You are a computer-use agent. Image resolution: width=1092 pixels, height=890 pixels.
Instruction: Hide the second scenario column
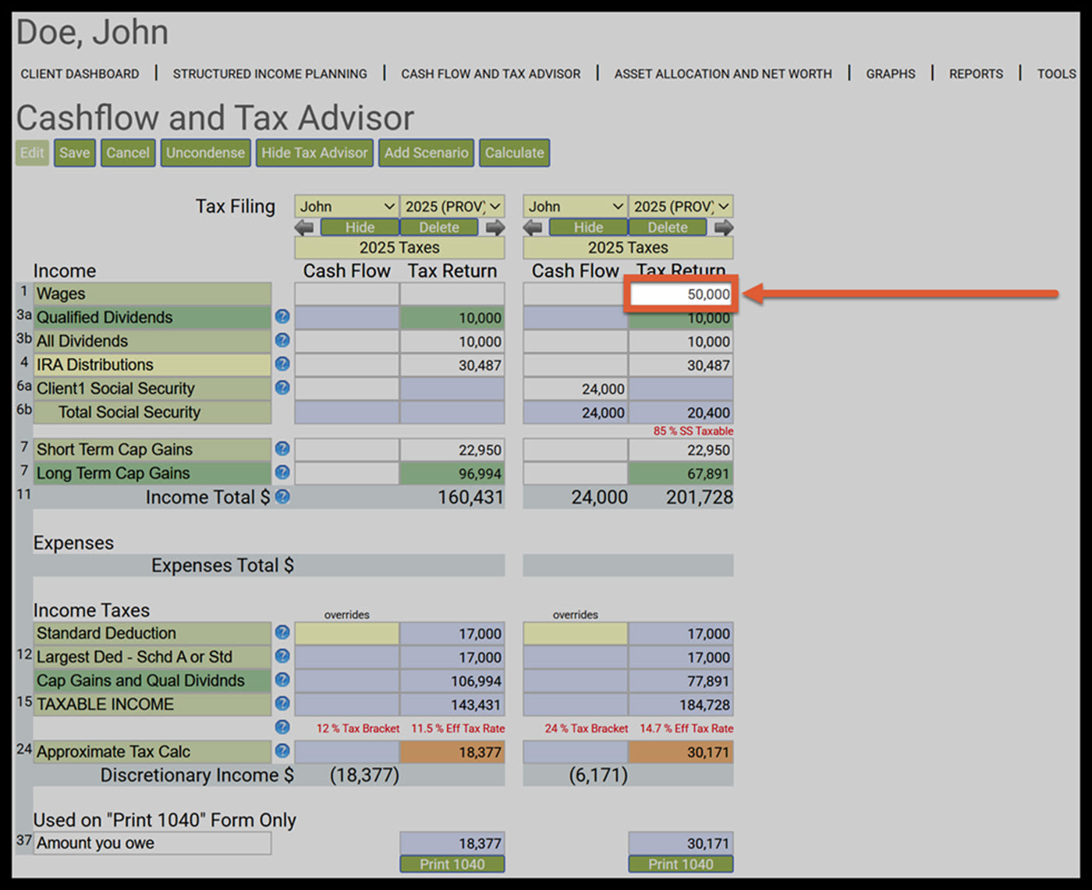click(589, 228)
